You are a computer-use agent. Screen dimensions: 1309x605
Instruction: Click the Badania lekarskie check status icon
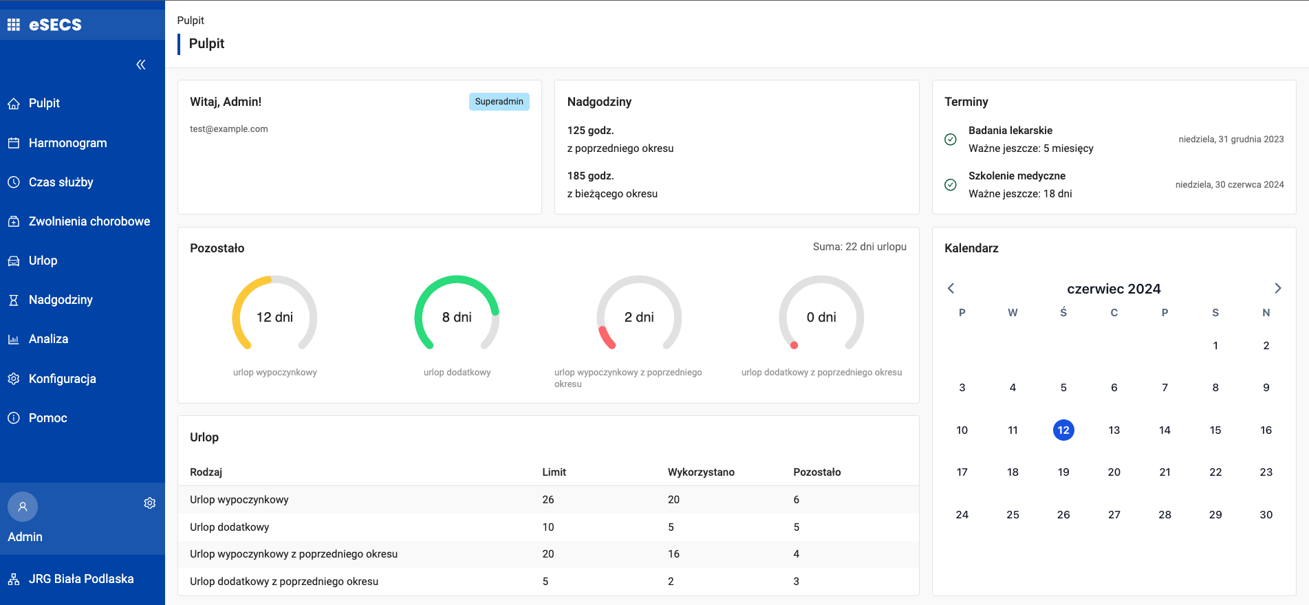pyautogui.click(x=951, y=140)
